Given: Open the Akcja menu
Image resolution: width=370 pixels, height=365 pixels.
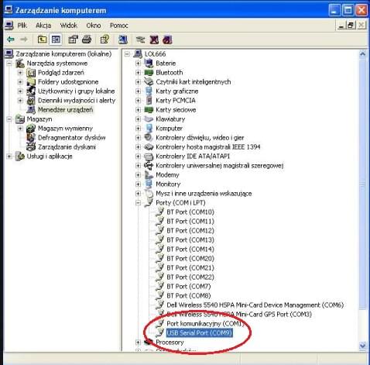Looking at the screenshot, I should (43, 26).
